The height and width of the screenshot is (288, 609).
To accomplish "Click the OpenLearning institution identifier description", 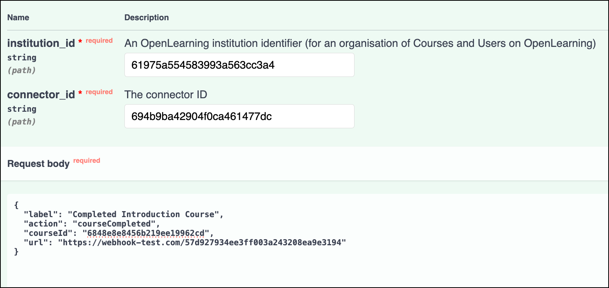I will (360, 43).
